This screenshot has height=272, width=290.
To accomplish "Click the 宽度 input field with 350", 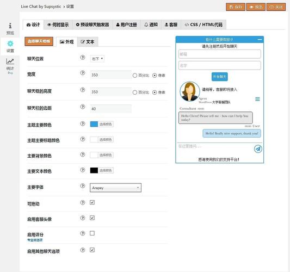I will click(x=110, y=75).
